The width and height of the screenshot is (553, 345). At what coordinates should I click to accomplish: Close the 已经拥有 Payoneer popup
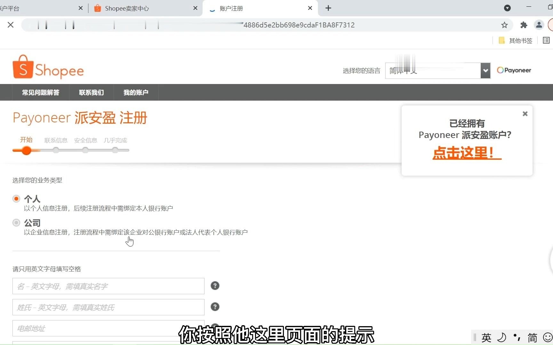pyautogui.click(x=525, y=114)
